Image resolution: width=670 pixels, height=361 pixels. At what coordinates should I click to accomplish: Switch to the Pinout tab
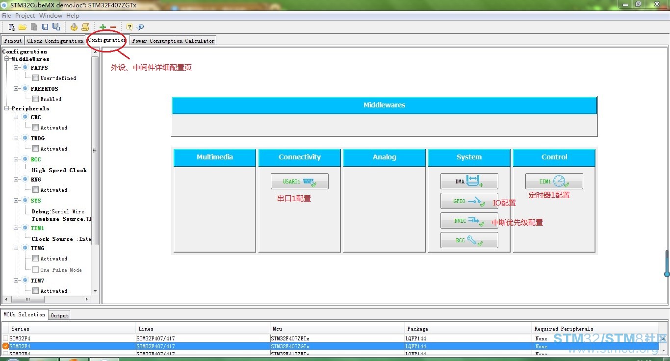point(13,41)
